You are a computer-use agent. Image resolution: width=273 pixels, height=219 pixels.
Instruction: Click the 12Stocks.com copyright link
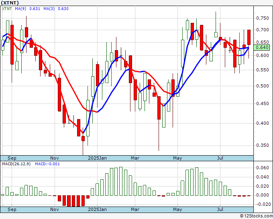(256, 216)
